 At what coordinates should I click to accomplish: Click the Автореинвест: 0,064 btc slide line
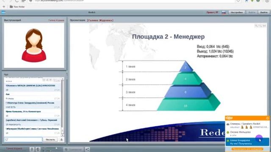coord(215,56)
